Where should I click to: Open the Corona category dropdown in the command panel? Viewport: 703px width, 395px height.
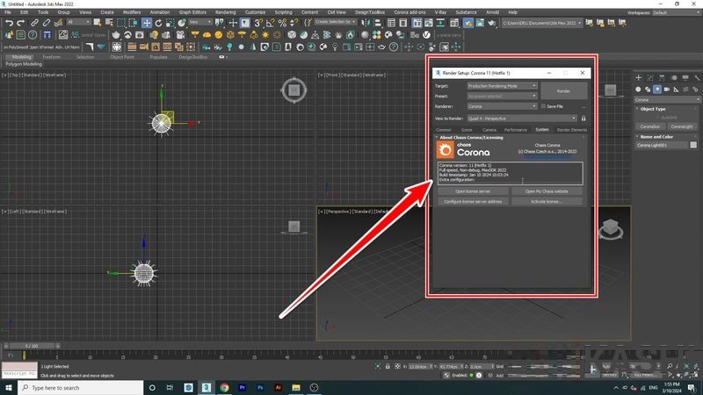667,100
